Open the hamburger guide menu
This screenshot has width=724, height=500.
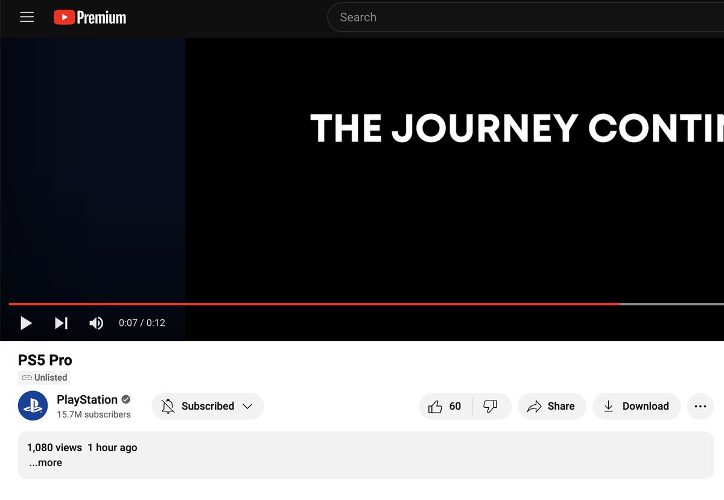pyautogui.click(x=27, y=17)
